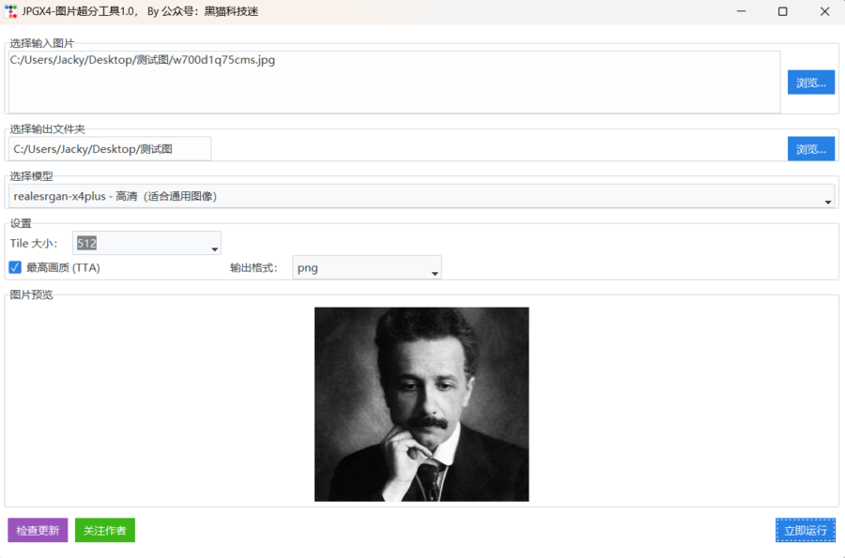This screenshot has width=845, height=558.
Task: Click the input image path text box
Action: click(x=394, y=82)
